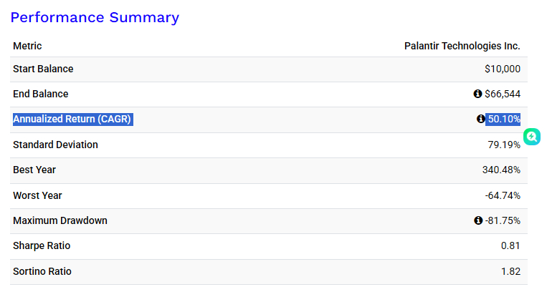The height and width of the screenshot is (292, 547).
Task: Click the Standard Deviation row label
Action: point(55,145)
